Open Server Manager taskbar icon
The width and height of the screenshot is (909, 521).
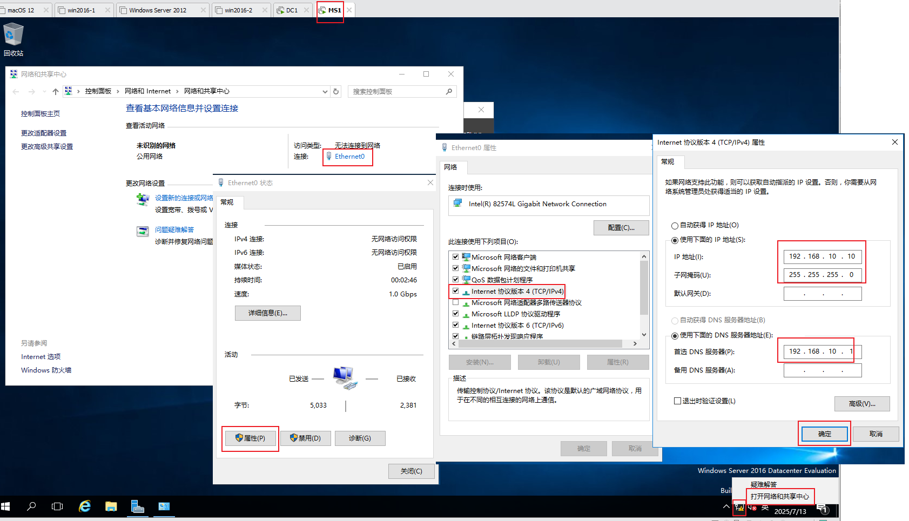[x=138, y=506]
